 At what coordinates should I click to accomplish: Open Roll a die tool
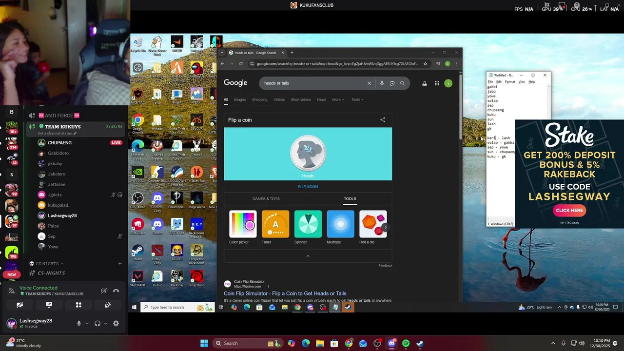tap(373, 227)
